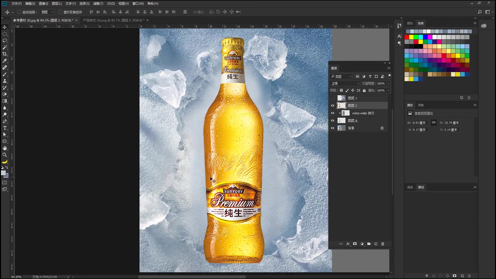Switch to 产品样式 (4).png document tab
Image resolution: width=496 pixels, height=279 pixels.
114,20
